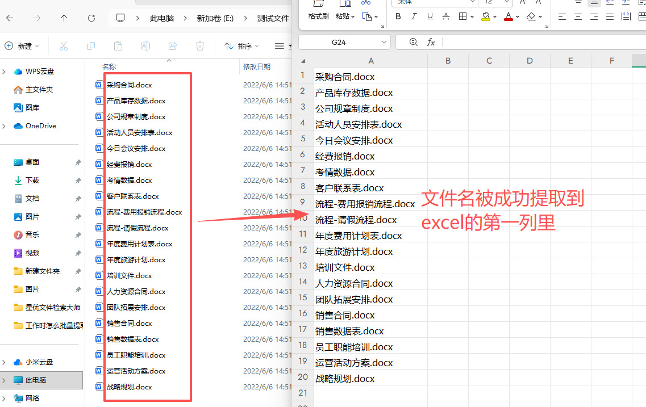Image resolution: width=646 pixels, height=407 pixels.
Task: Select column D header in spreadsheet
Action: 530,61
